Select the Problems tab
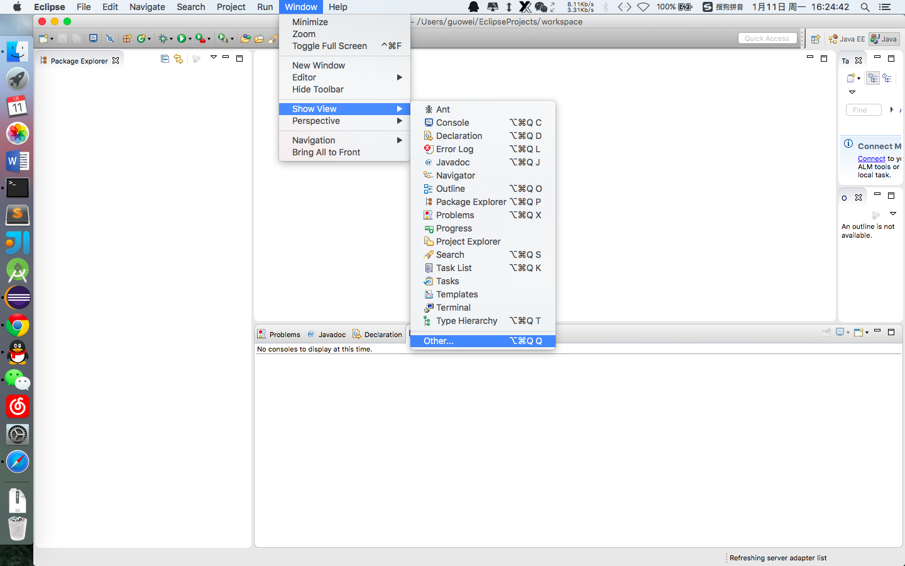This screenshot has height=566, width=905. [279, 335]
